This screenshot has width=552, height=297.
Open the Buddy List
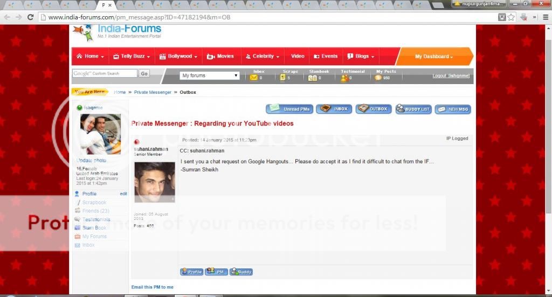[x=413, y=109]
